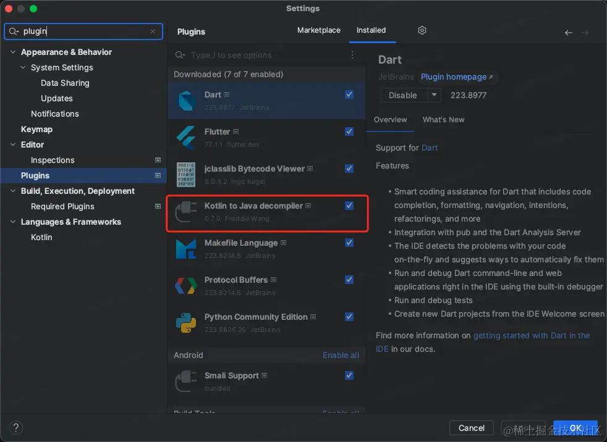Open the plugins gear settings menu
Image resolution: width=607 pixels, height=442 pixels.
(422, 30)
